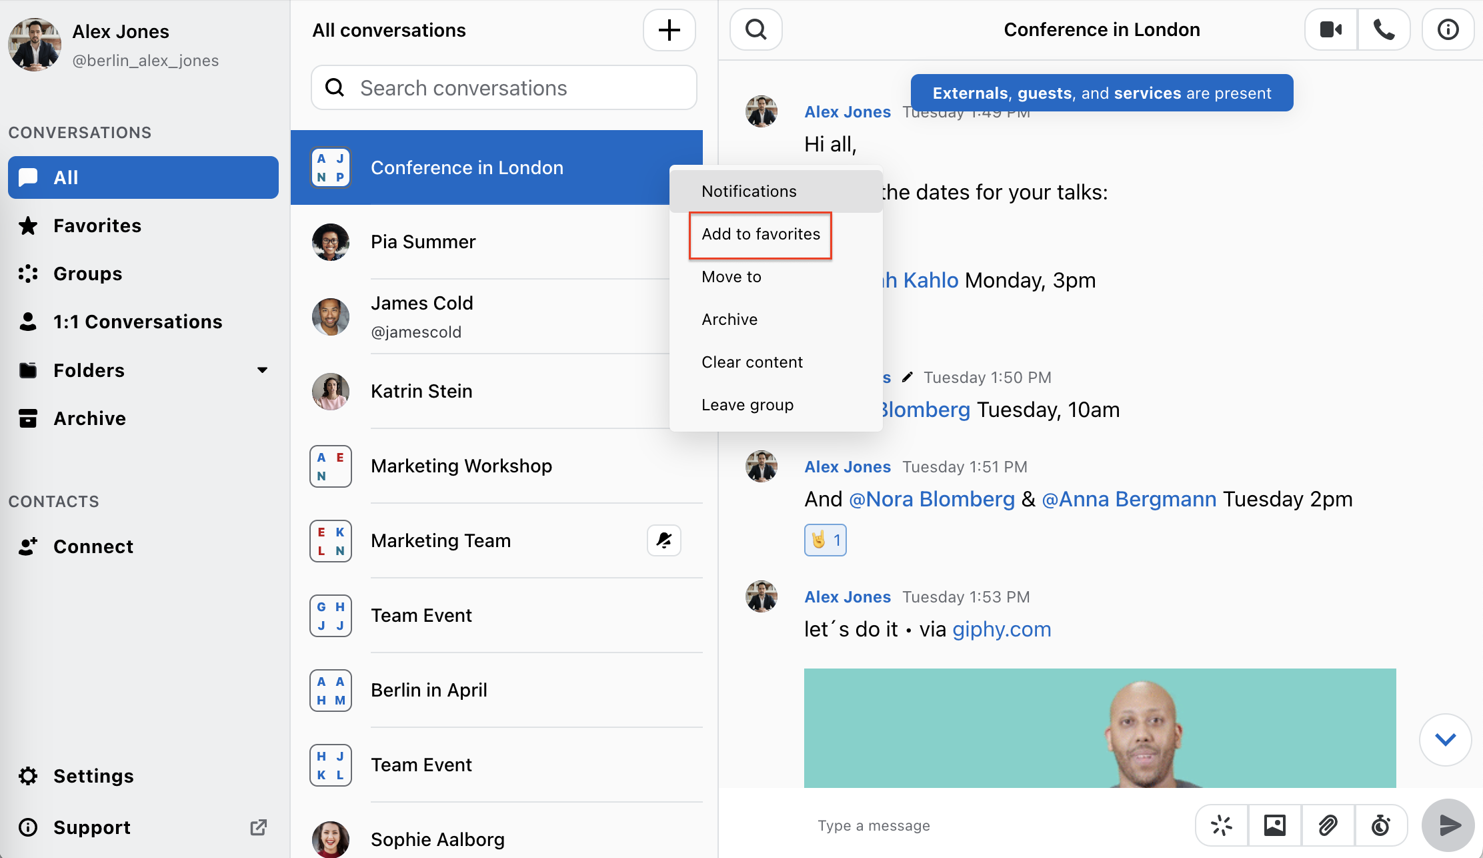Image resolution: width=1483 pixels, height=858 pixels.
Task: Jump to latest message with down chevron
Action: pos(1445,739)
